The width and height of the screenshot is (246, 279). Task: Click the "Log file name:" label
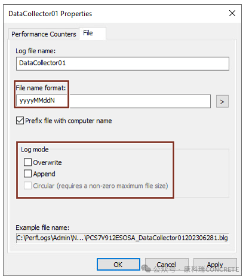tap(36, 51)
